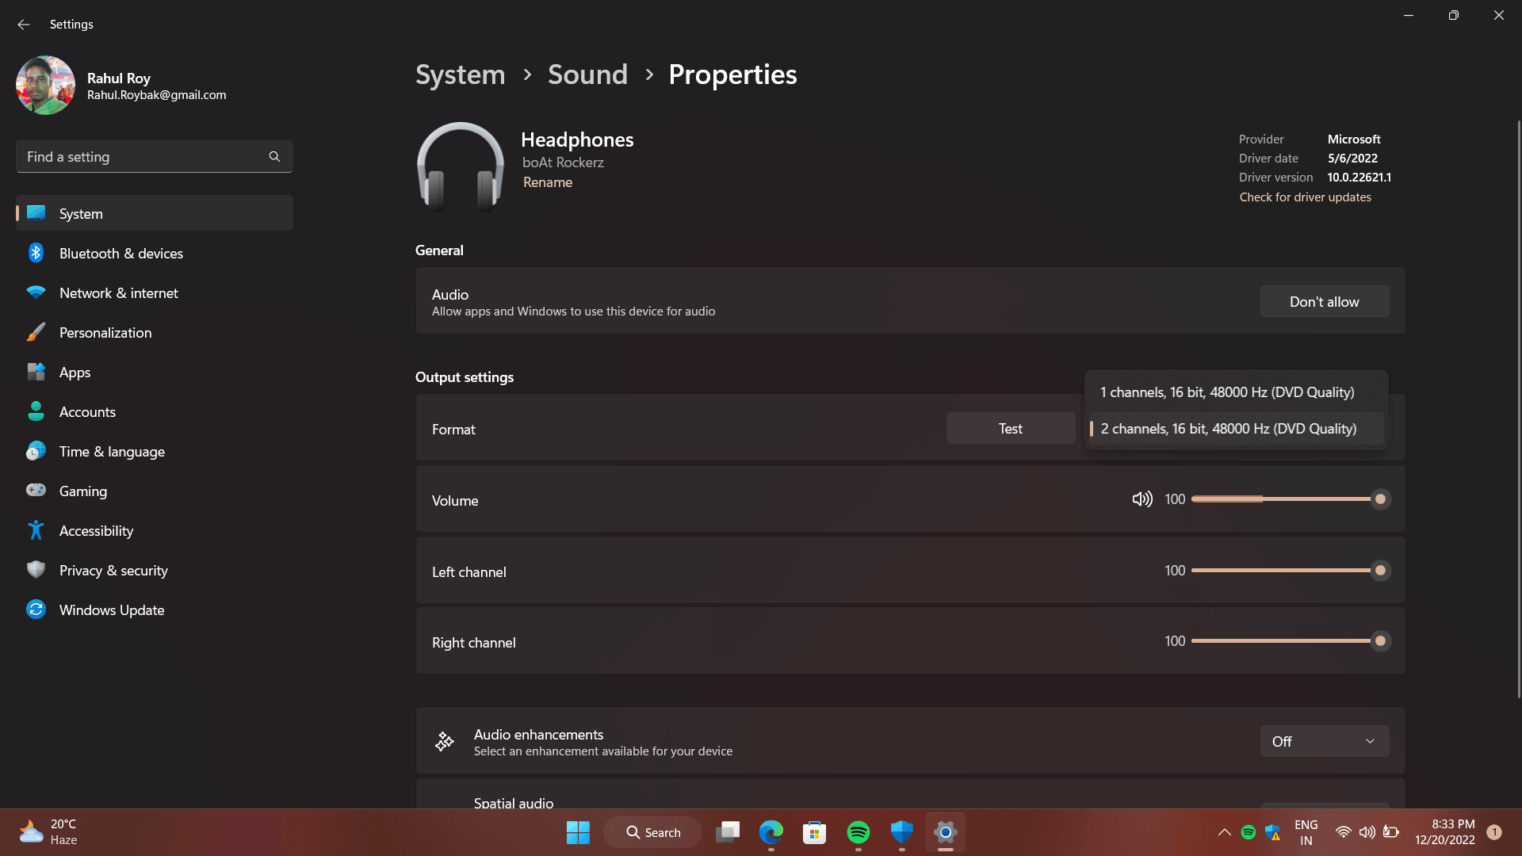The image size is (1522, 856).
Task: Click the Spatial audio row
Action: pos(910,794)
